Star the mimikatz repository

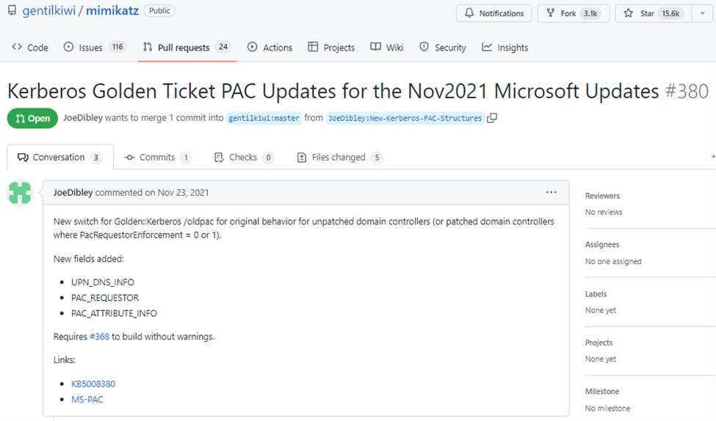pos(654,13)
